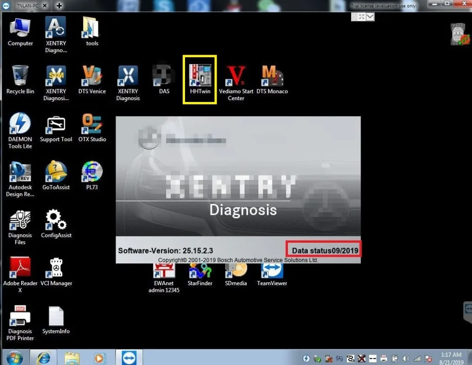This screenshot has width=472, height=365.
Task: Click the Mercedes star tray icon
Action: 339,358
